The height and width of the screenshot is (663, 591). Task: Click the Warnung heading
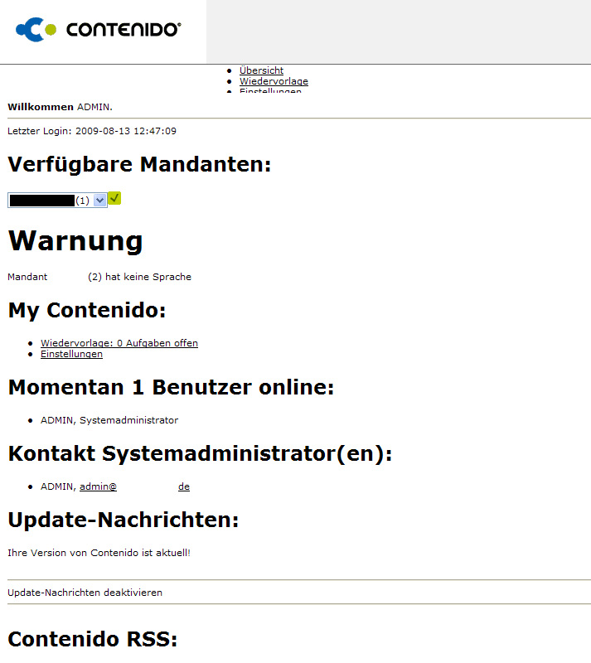[x=75, y=241]
